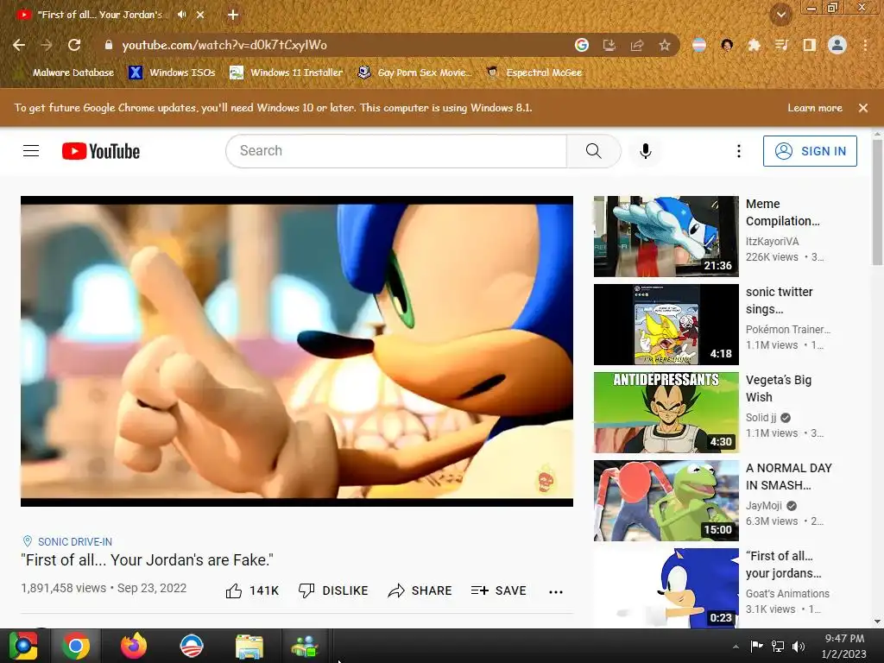Open the Chrome profile avatar

click(x=837, y=45)
